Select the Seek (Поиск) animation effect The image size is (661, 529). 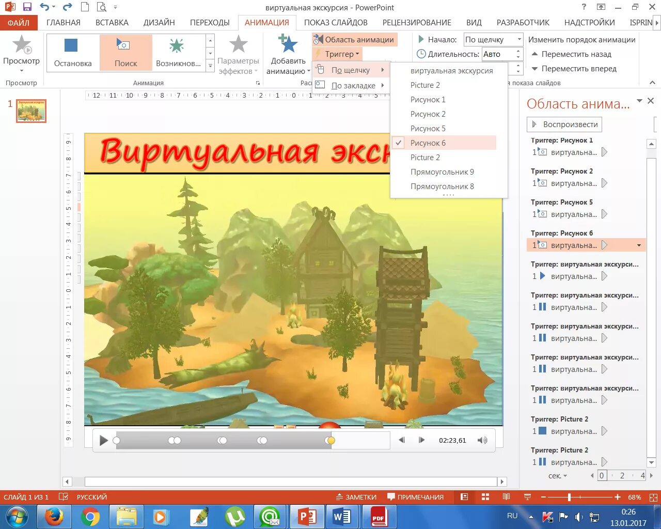point(125,52)
